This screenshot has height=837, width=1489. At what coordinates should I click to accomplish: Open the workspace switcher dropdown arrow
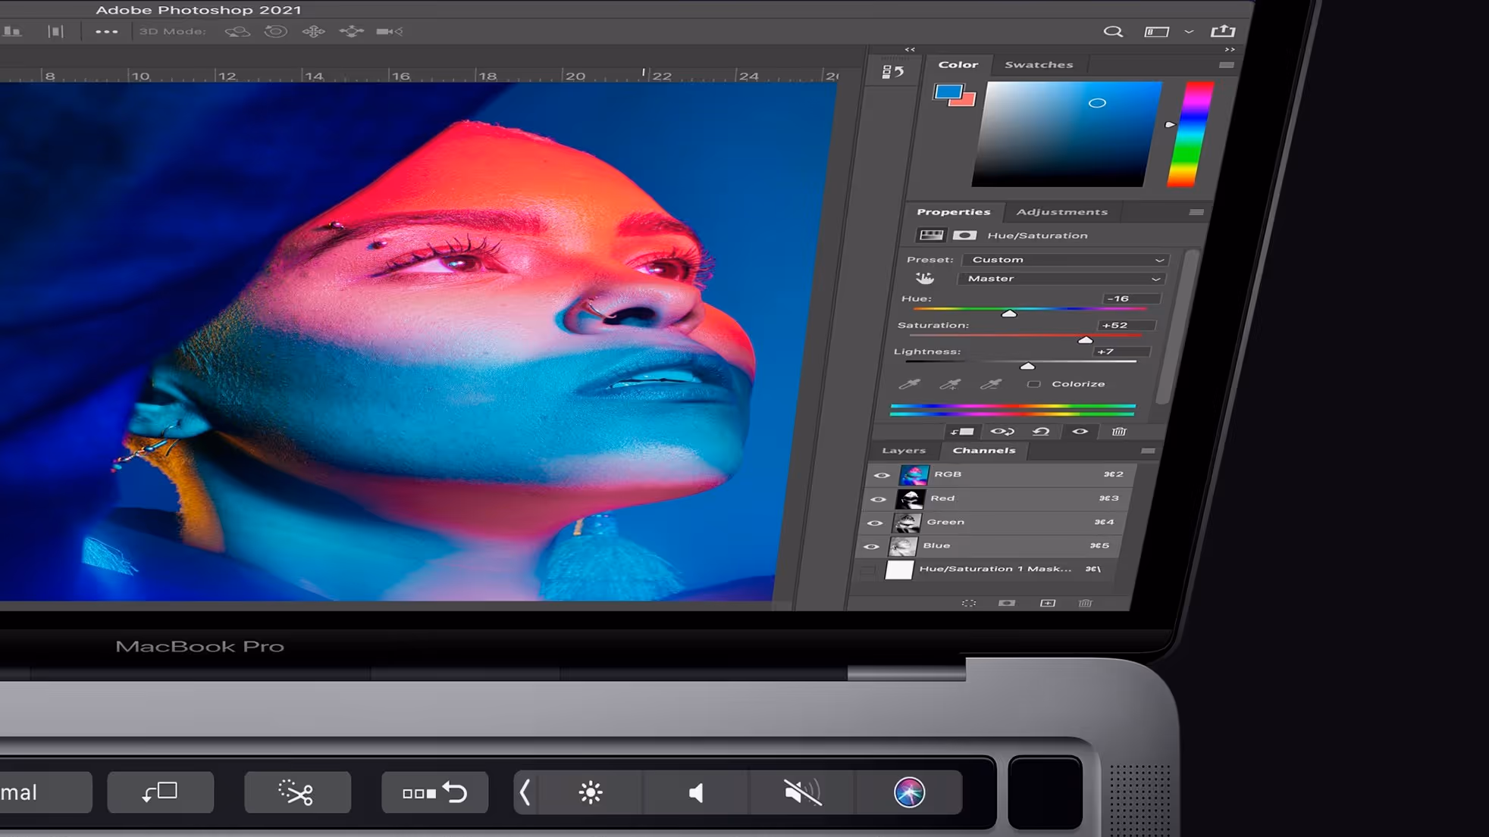click(1189, 32)
